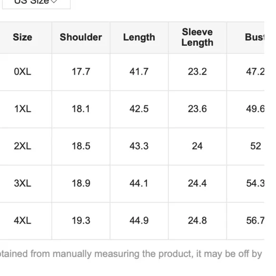Click the 19.3 shoulder value

tap(81, 220)
